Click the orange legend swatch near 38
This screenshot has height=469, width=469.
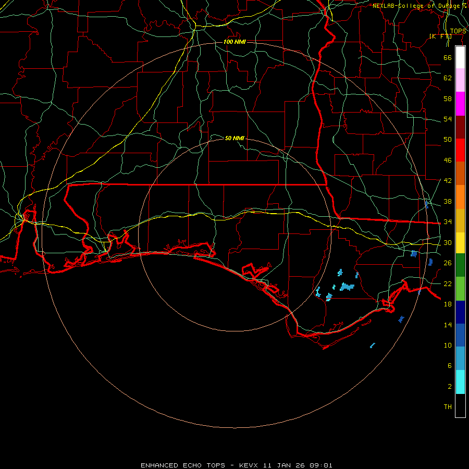(x=460, y=197)
